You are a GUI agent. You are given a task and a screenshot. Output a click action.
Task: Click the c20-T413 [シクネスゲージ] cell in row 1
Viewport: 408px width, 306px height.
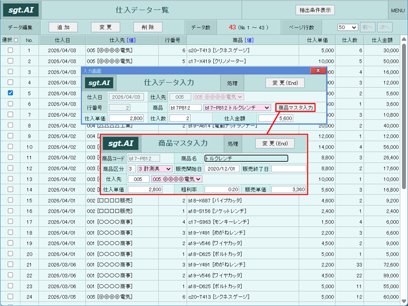(243, 50)
